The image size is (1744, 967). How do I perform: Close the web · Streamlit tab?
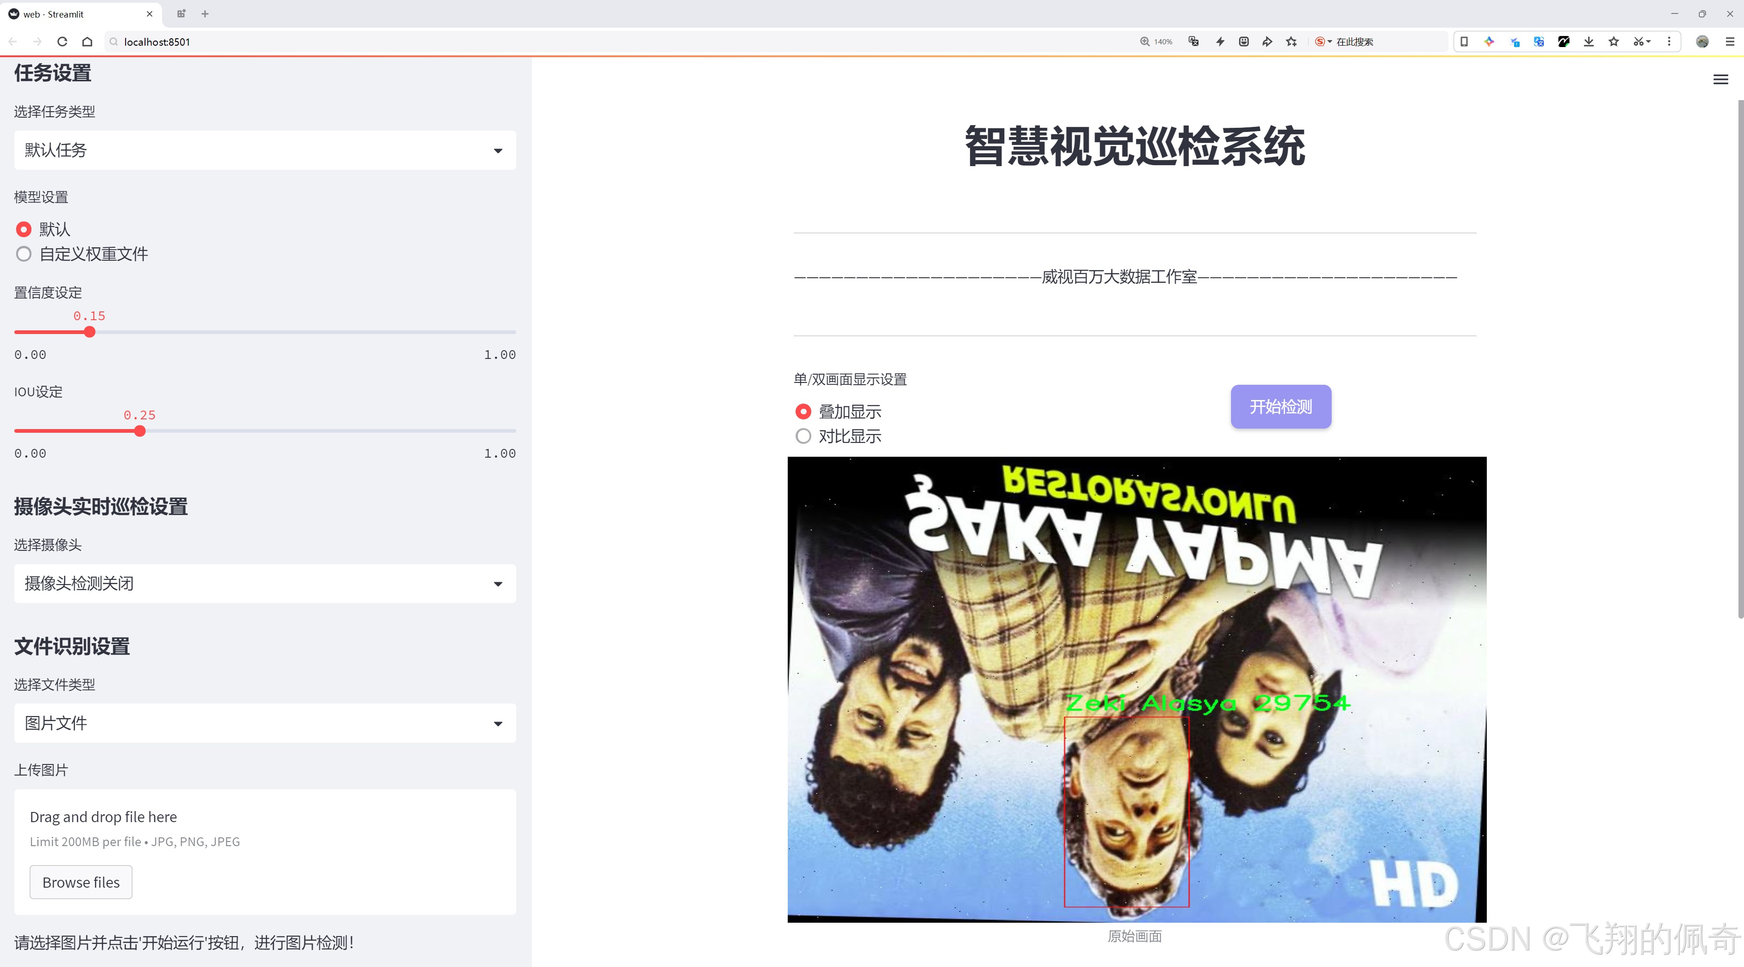(x=150, y=13)
